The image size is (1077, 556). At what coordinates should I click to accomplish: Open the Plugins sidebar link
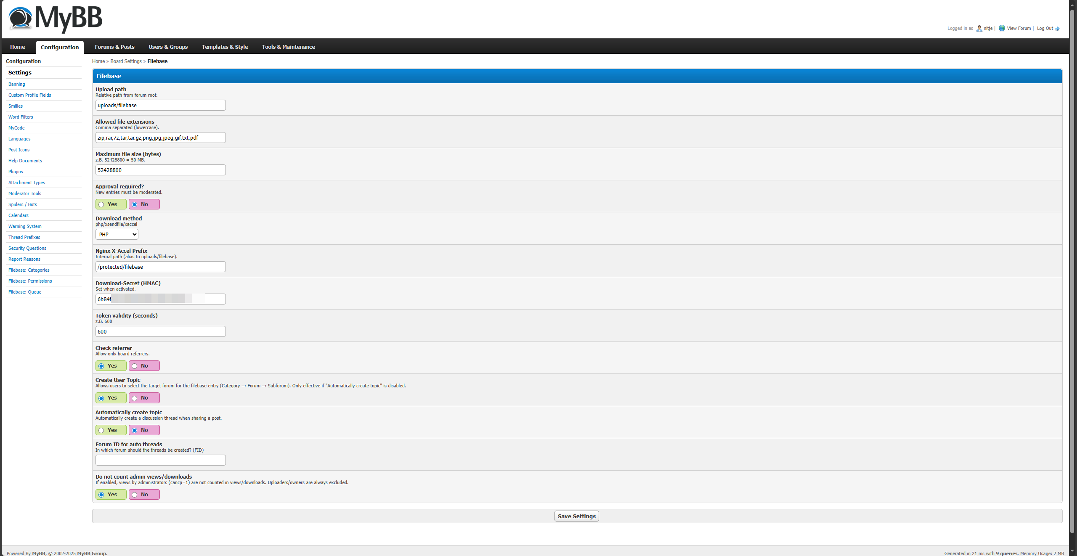point(16,172)
